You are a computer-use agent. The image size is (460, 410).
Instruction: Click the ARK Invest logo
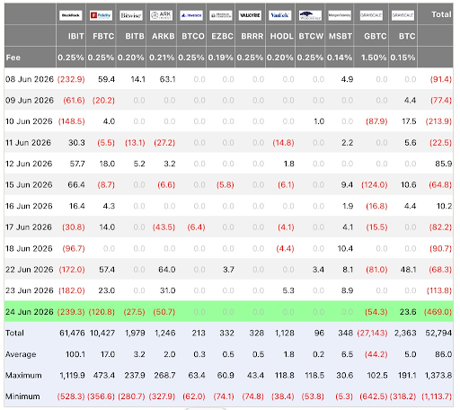[161, 15]
